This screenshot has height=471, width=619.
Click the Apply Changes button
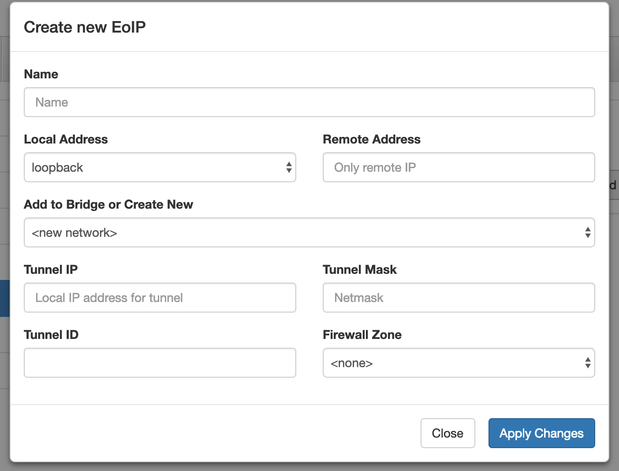click(541, 433)
